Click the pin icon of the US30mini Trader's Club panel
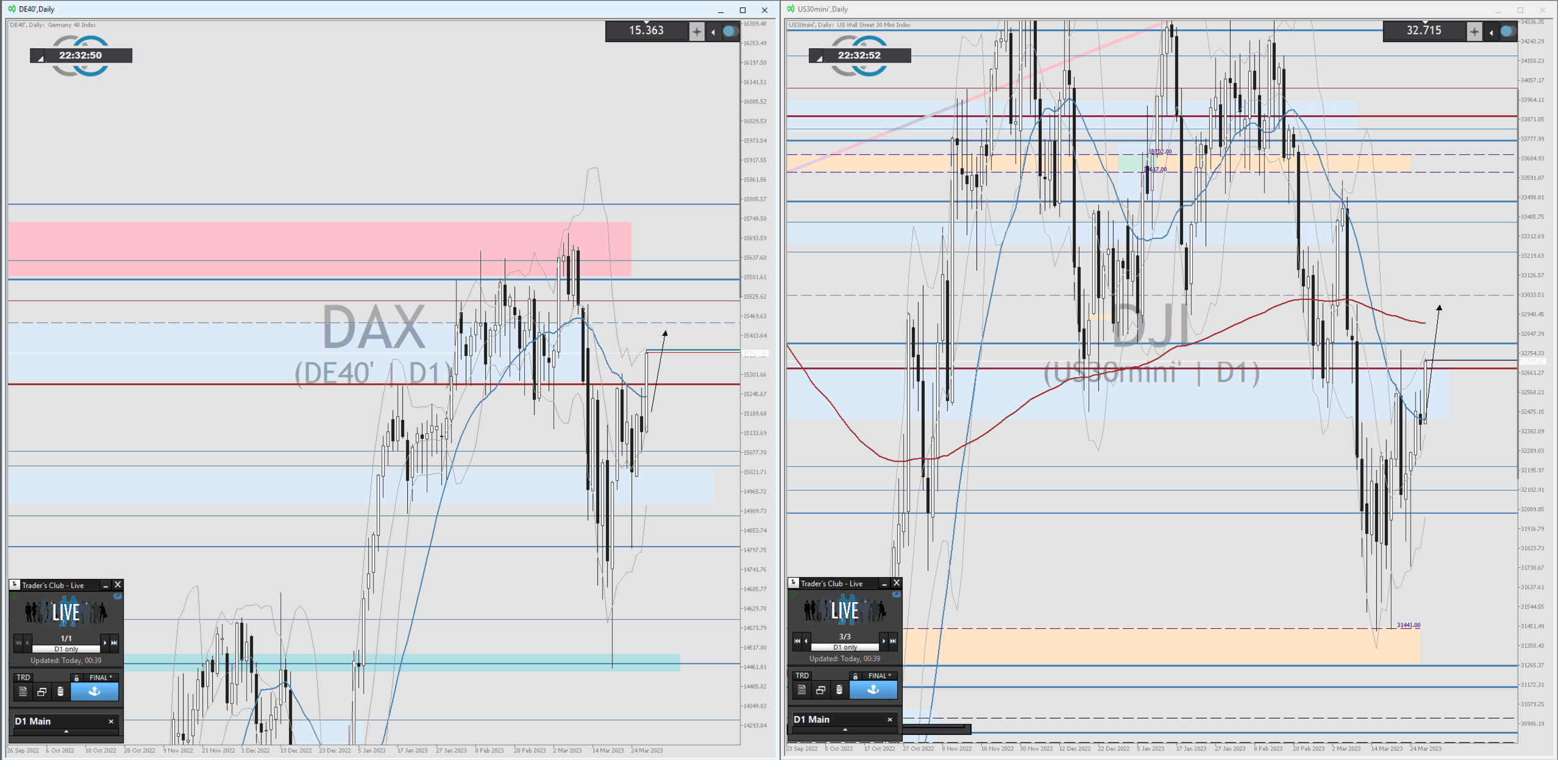This screenshot has width=1558, height=760. [x=794, y=583]
